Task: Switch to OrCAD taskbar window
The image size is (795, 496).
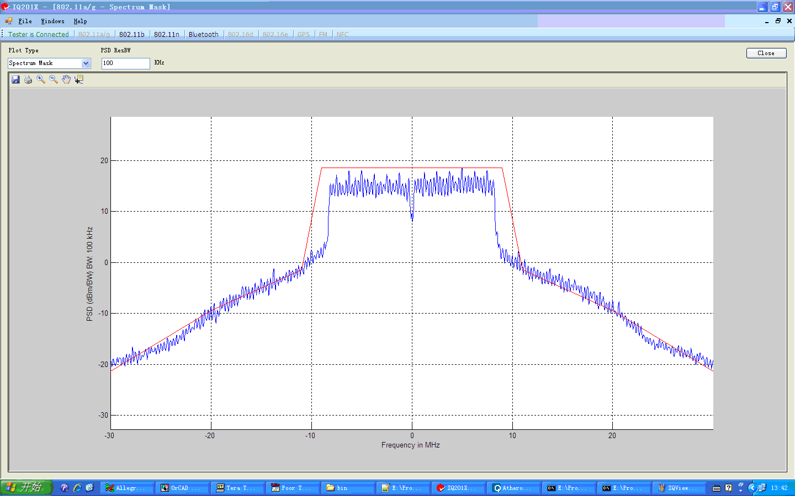Action: [182, 488]
